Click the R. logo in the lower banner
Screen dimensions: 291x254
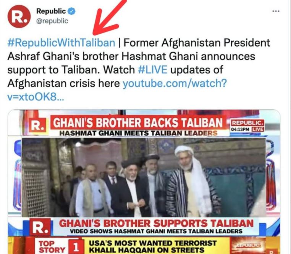point(40,228)
